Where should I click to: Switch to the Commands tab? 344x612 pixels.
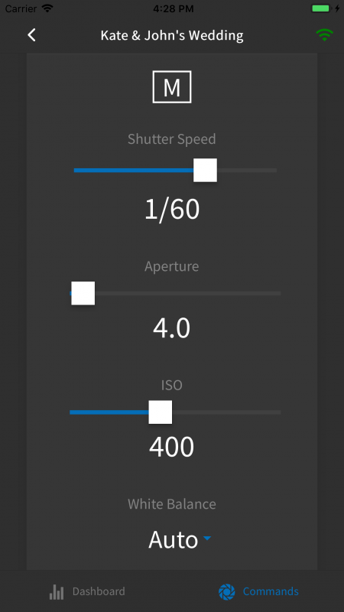pyautogui.click(x=258, y=591)
